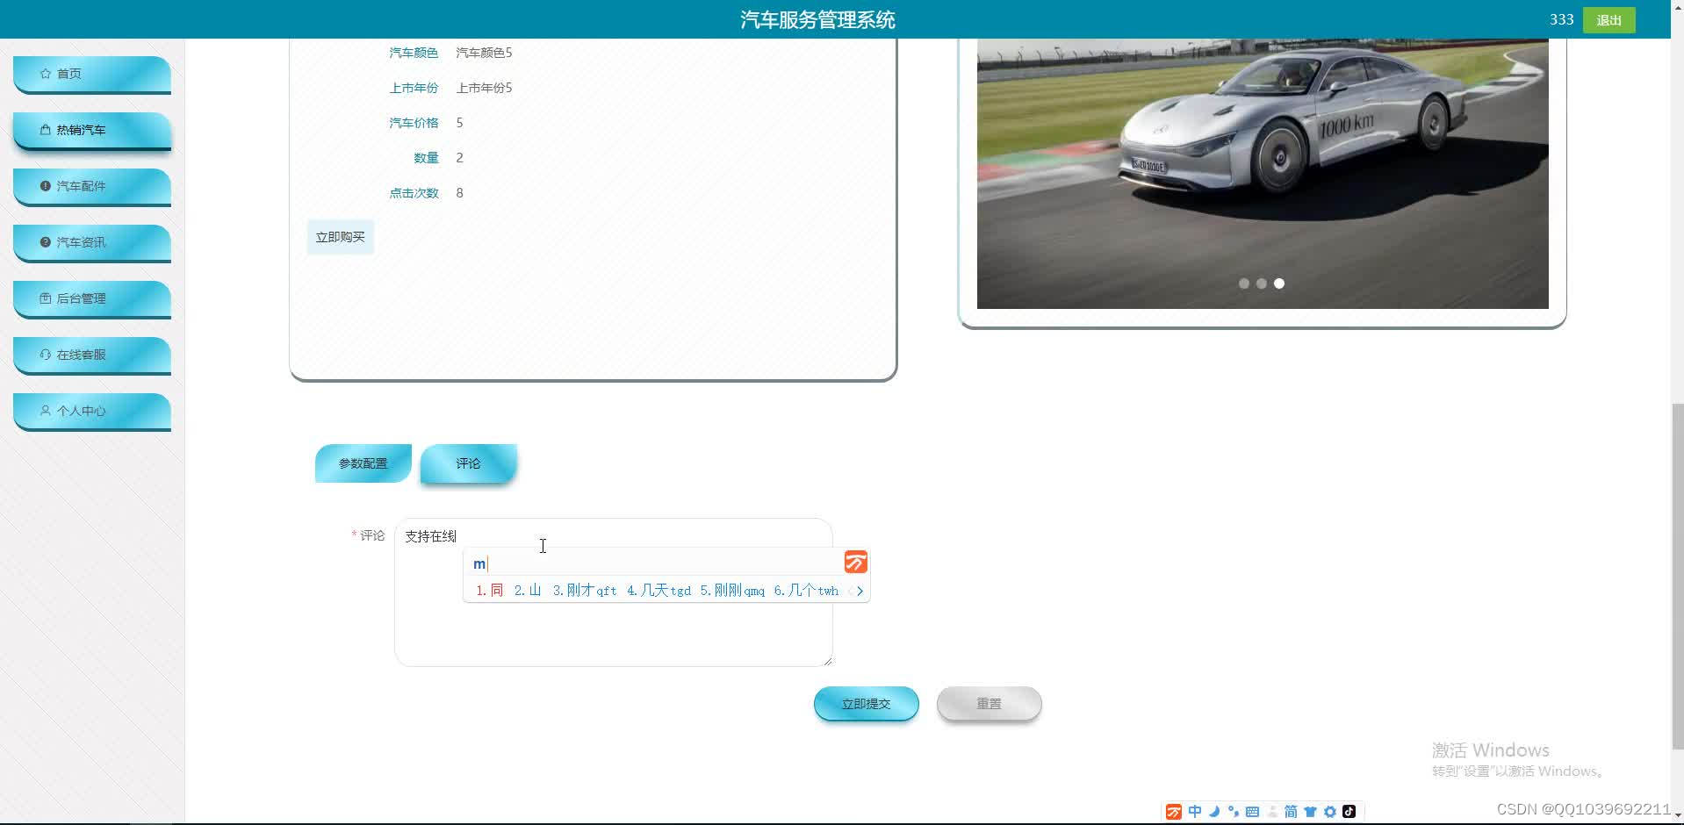The width and height of the screenshot is (1684, 825).
Task: Open the IME soft keyboard icon
Action: click(x=1253, y=812)
